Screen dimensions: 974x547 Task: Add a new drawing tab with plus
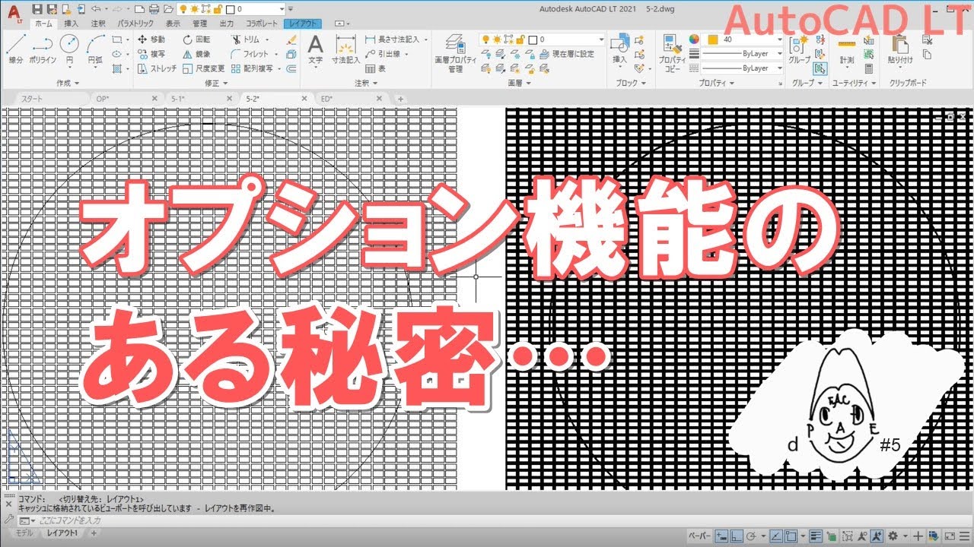[x=400, y=99]
